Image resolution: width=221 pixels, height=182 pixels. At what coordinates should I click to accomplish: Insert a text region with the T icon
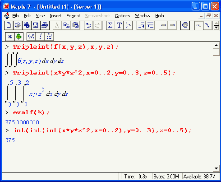119,25
